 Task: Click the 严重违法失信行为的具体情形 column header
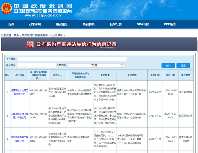[x=80, y=75]
